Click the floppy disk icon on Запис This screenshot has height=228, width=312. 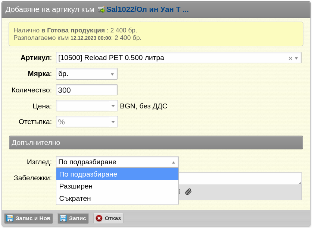63,218
